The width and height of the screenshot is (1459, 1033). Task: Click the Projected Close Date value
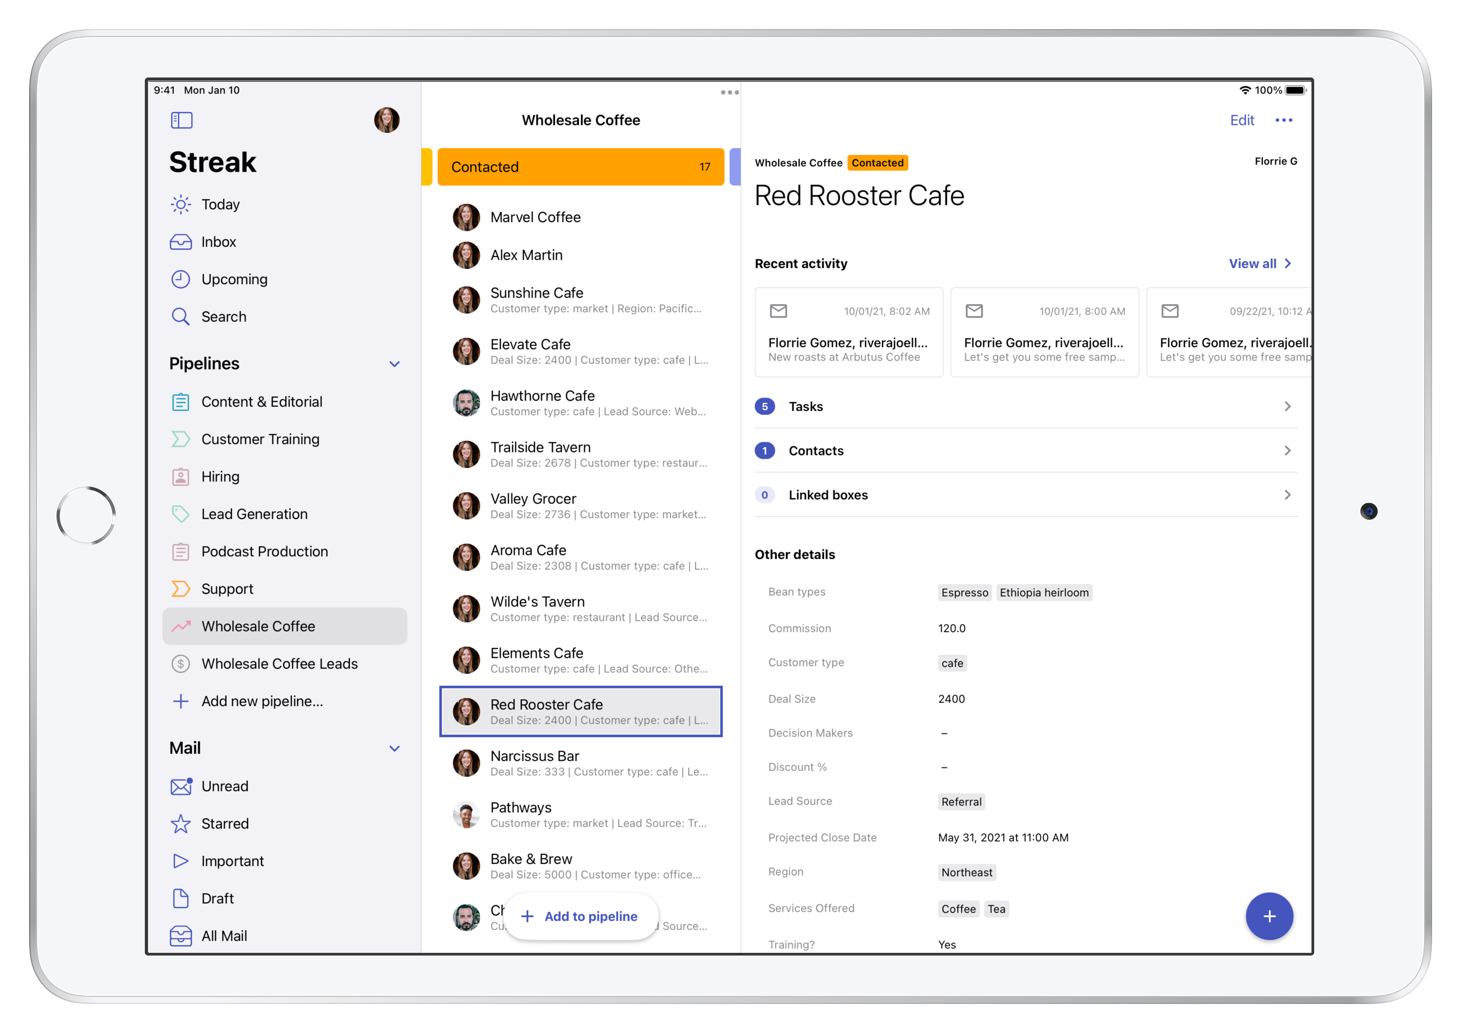(1002, 838)
